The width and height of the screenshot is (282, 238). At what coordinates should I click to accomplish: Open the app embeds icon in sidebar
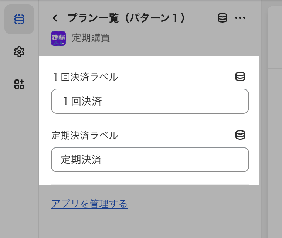[19, 84]
